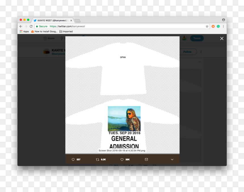
Task: Click the GENERAL ADMISSION text
Action: coord(124,142)
